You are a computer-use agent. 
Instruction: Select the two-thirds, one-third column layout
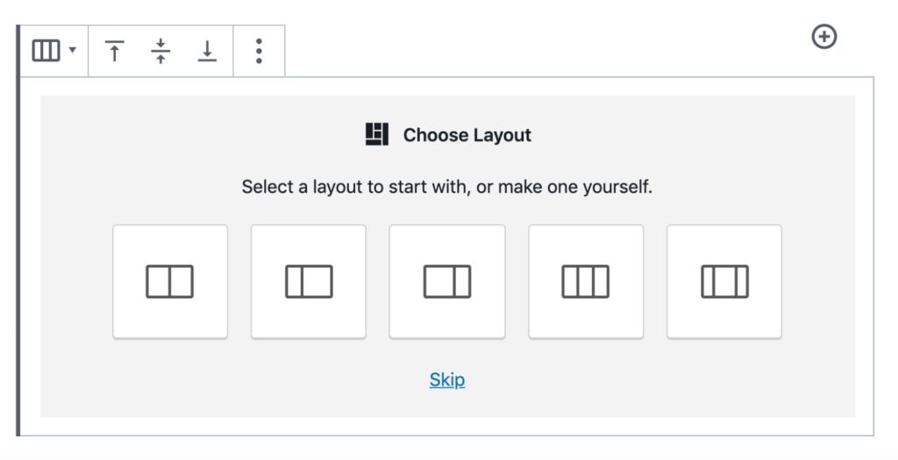[x=447, y=281]
